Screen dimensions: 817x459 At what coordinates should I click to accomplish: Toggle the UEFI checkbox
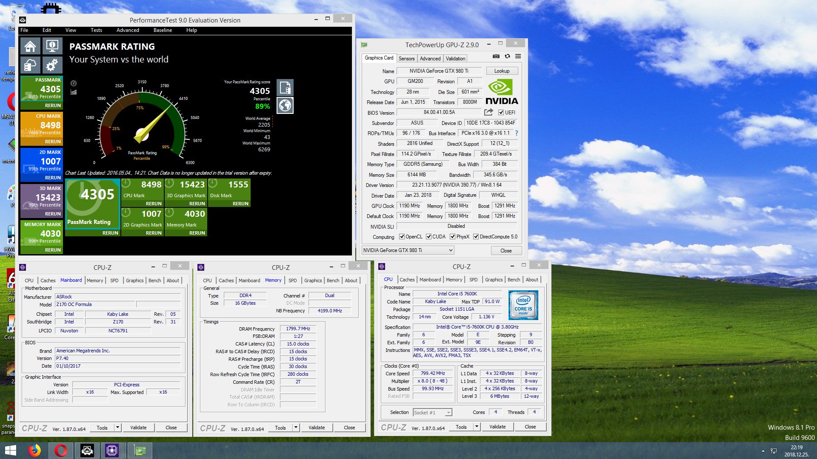tap(501, 113)
